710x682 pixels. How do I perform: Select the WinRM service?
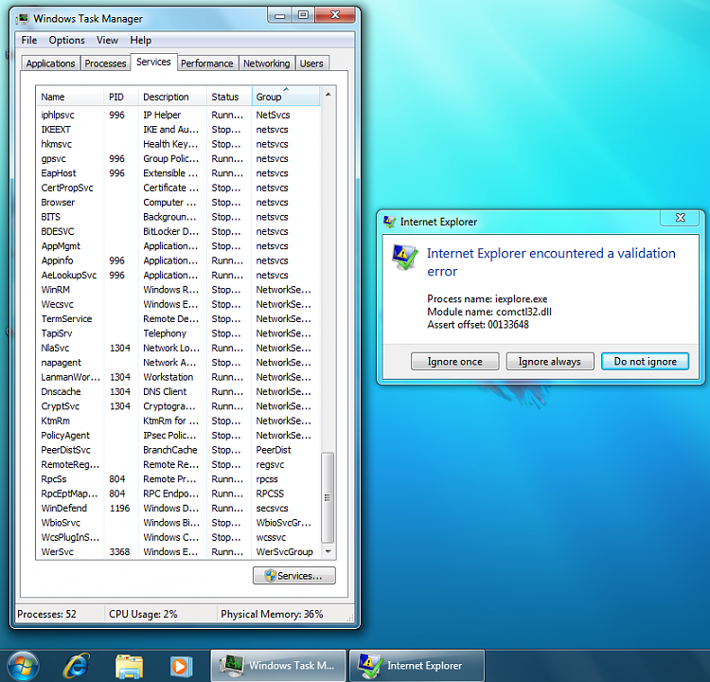tap(178, 290)
